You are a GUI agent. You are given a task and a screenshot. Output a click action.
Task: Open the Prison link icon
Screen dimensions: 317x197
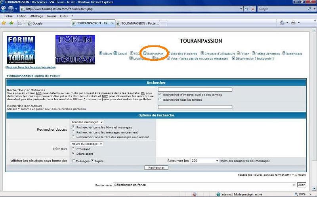tap(238, 53)
